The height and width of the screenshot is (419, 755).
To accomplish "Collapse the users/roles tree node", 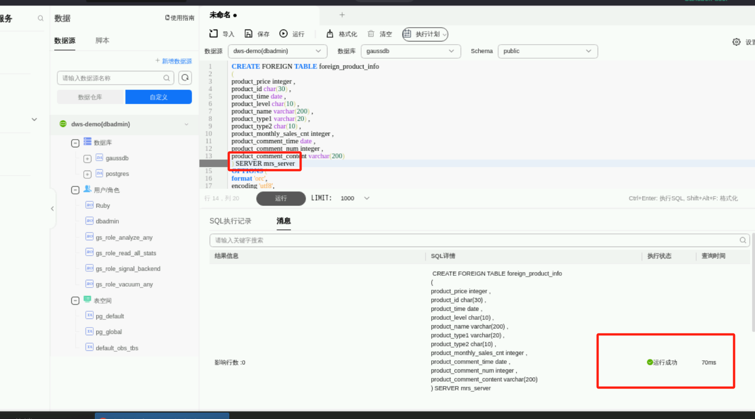I will click(x=75, y=190).
